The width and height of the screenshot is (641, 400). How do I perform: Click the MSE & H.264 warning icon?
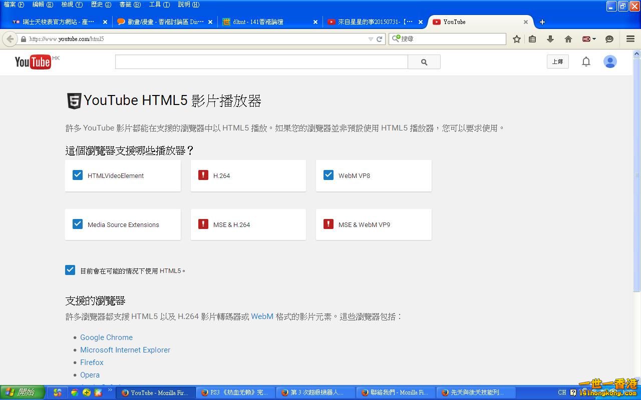203,224
